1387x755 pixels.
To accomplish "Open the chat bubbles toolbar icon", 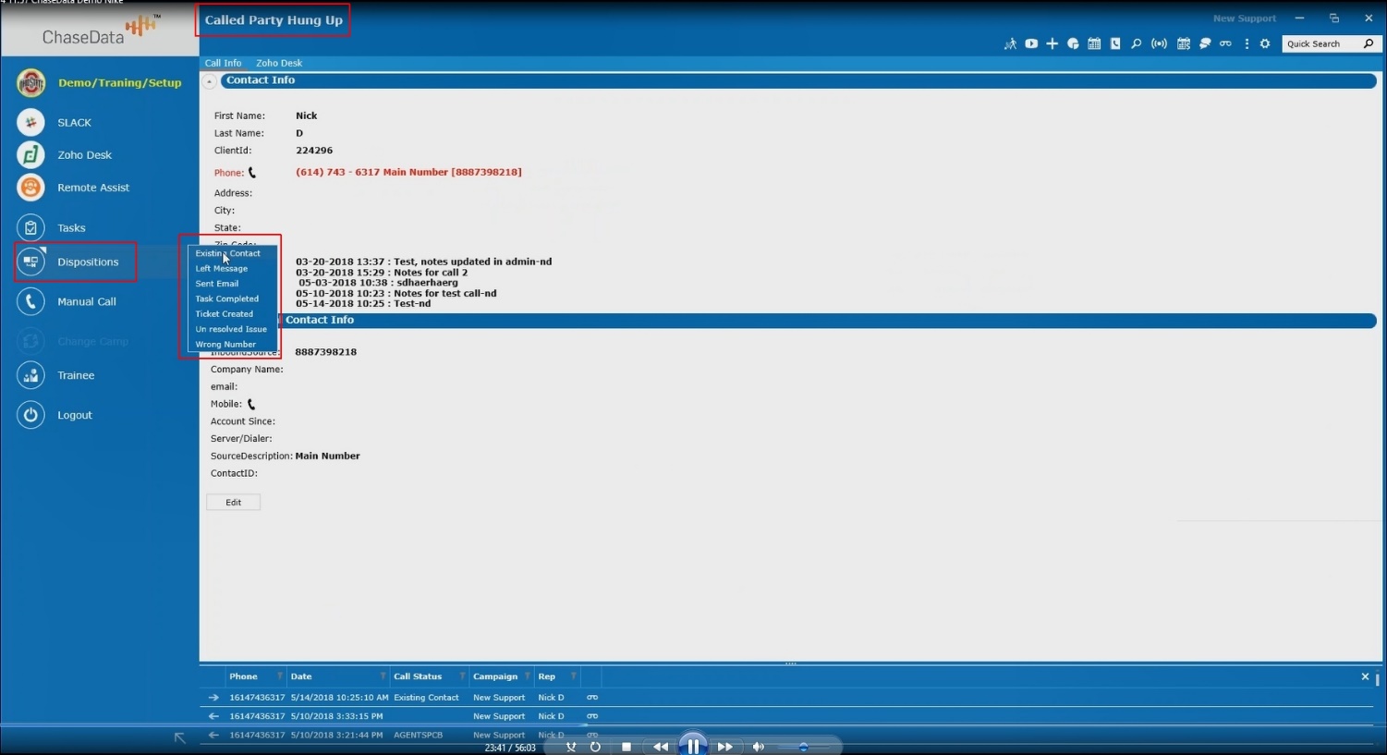I will click(x=1205, y=43).
